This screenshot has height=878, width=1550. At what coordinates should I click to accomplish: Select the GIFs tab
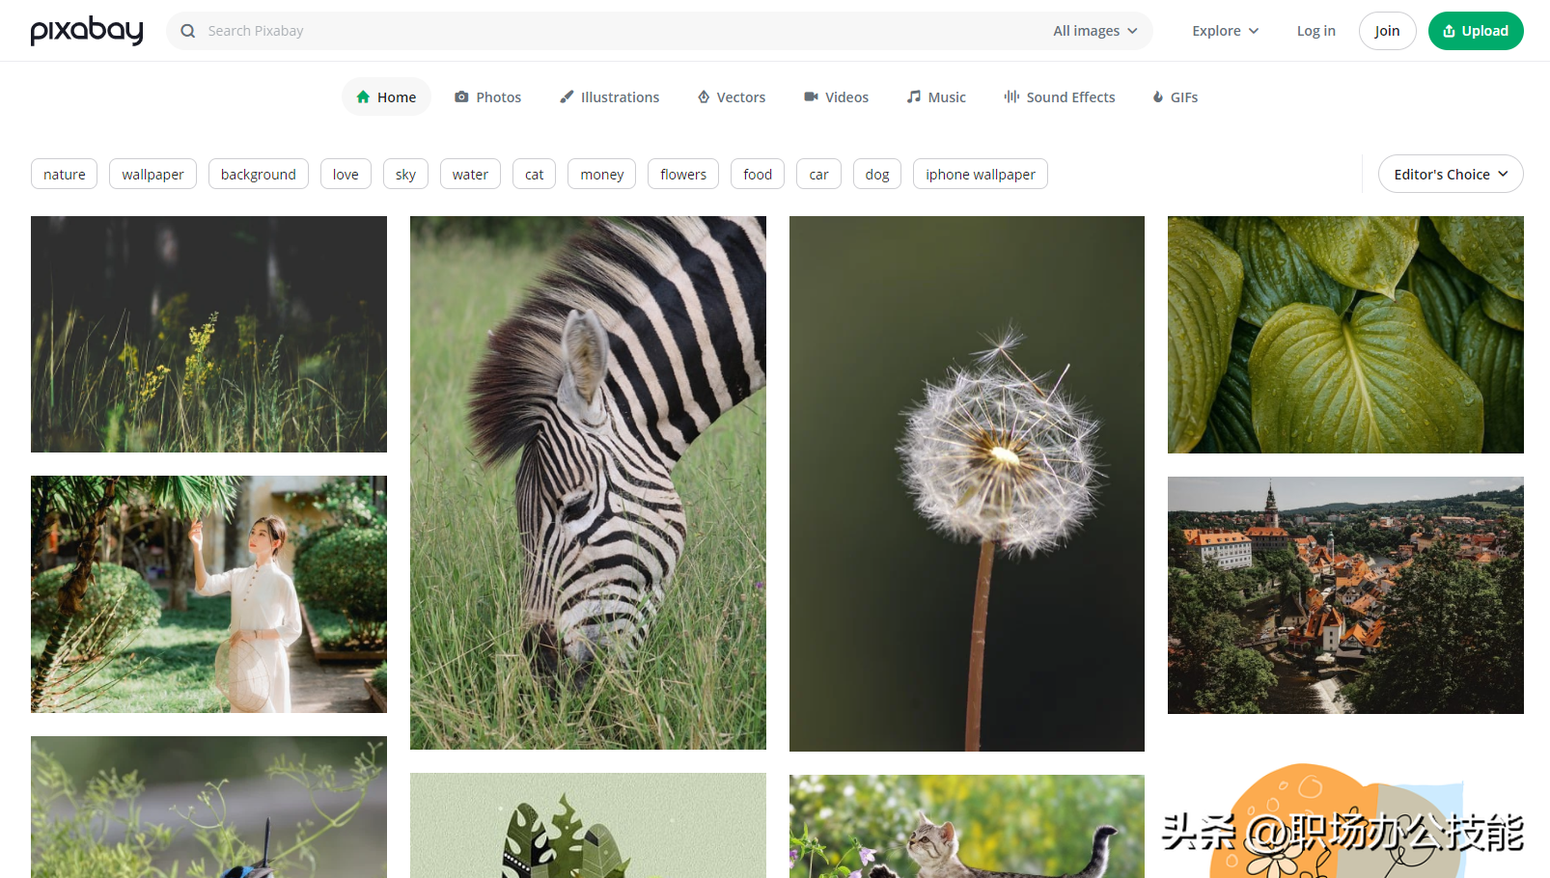click(1176, 96)
